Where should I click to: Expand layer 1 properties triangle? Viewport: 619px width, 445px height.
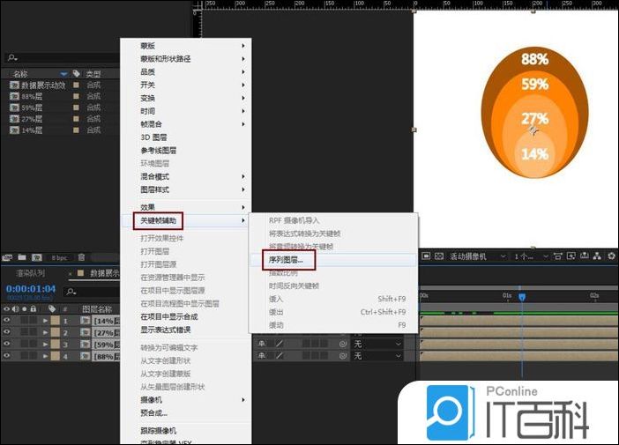point(45,321)
